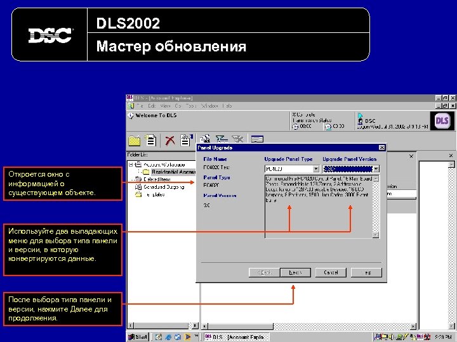This screenshot has height=342, width=457.
Task: Open the Help menu
Action: click(227, 106)
